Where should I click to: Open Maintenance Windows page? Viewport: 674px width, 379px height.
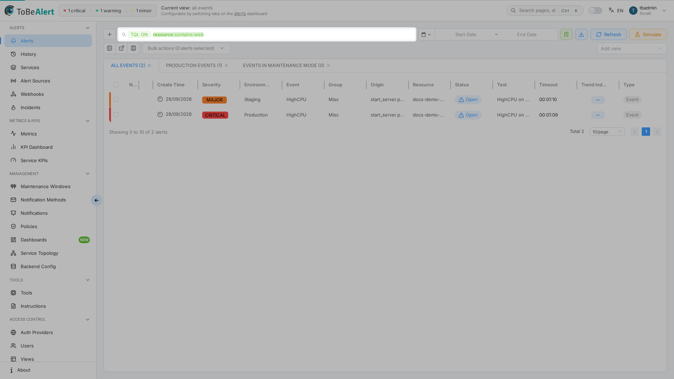point(48,186)
